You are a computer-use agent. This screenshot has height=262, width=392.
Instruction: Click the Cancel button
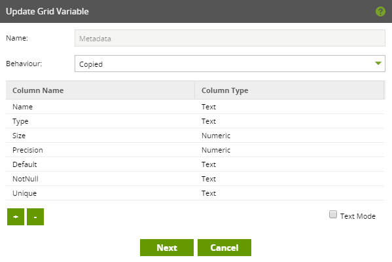(224, 248)
